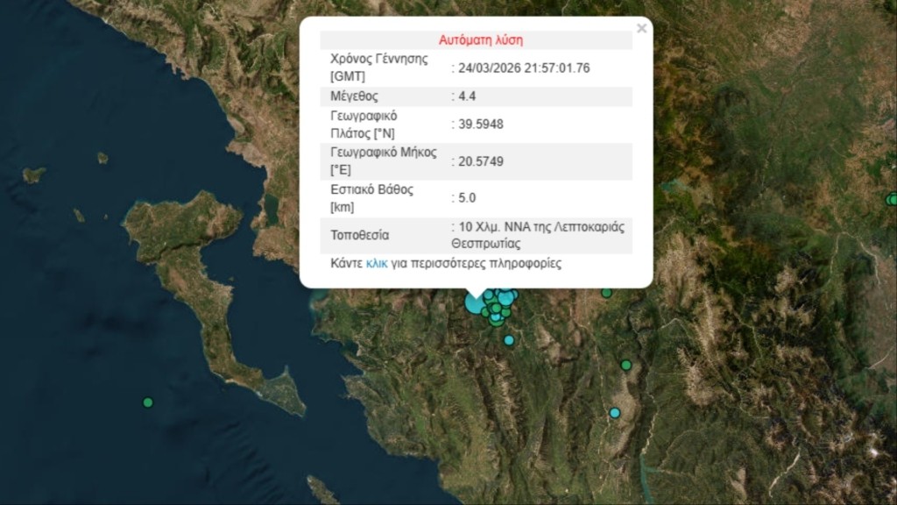The width and height of the screenshot is (897, 505).
Task: Click the lone green earthquake marker in the Ionian Sea
Action: click(147, 403)
